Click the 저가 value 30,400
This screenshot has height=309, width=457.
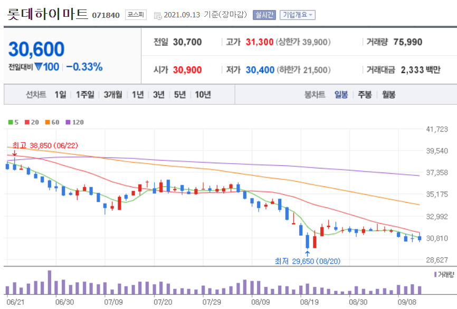(x=260, y=70)
